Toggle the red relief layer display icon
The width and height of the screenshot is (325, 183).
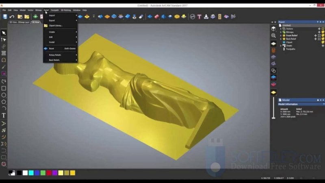273,84
